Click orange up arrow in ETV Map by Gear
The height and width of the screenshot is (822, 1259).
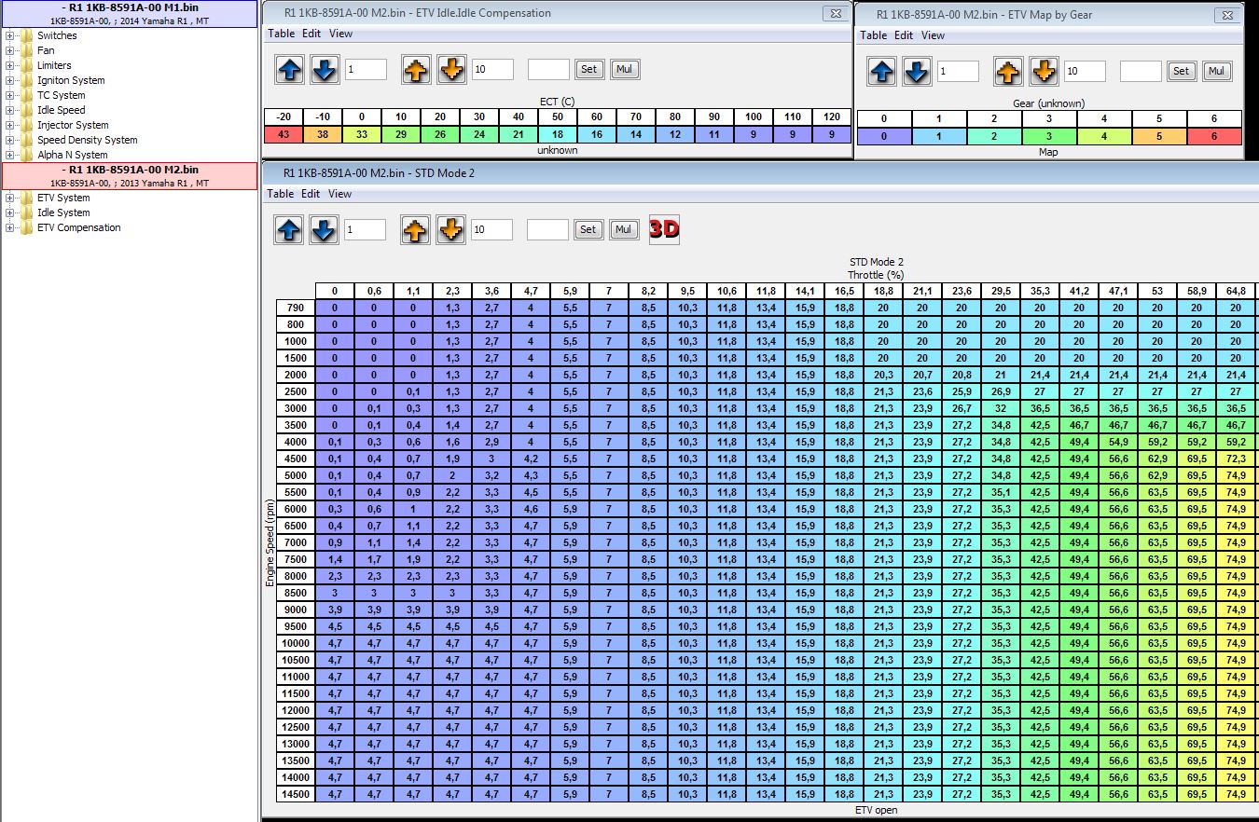click(x=1009, y=72)
